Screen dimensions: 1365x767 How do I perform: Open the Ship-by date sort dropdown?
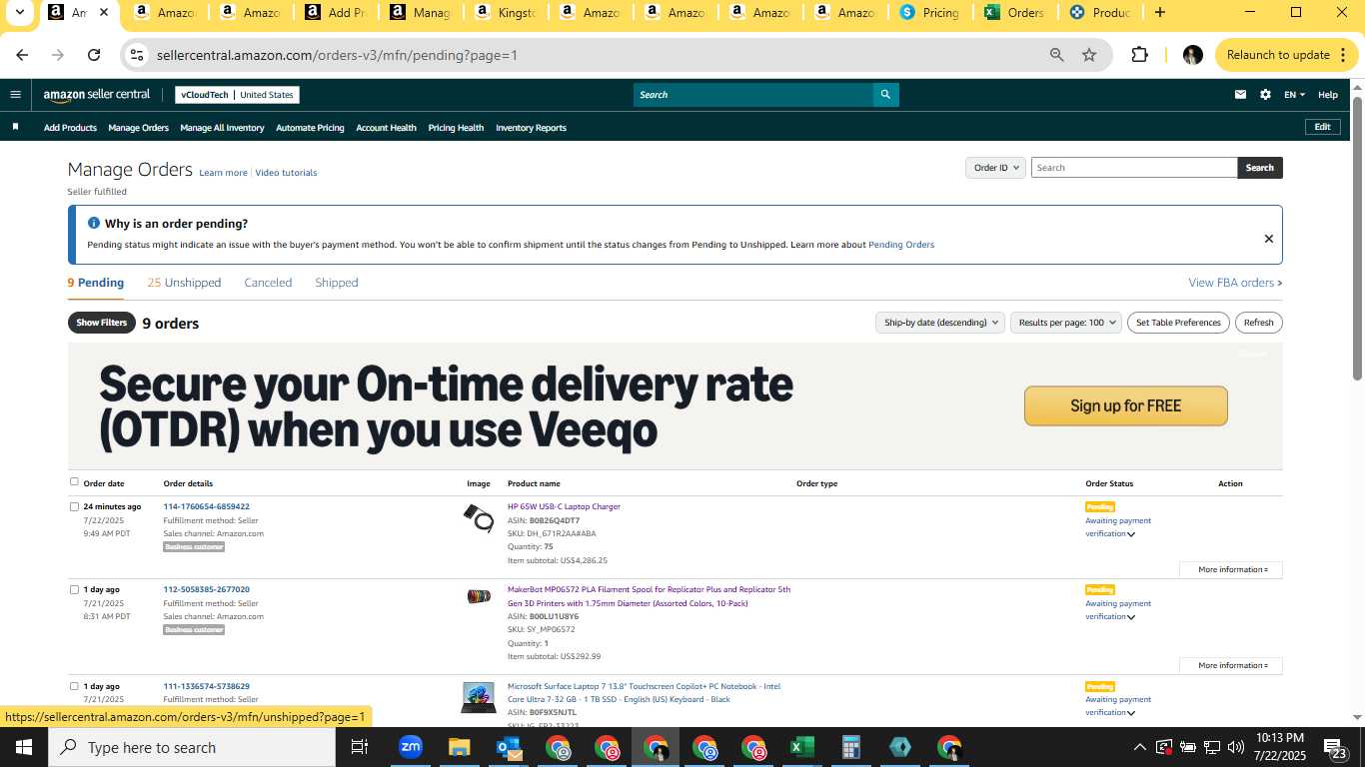click(x=940, y=323)
